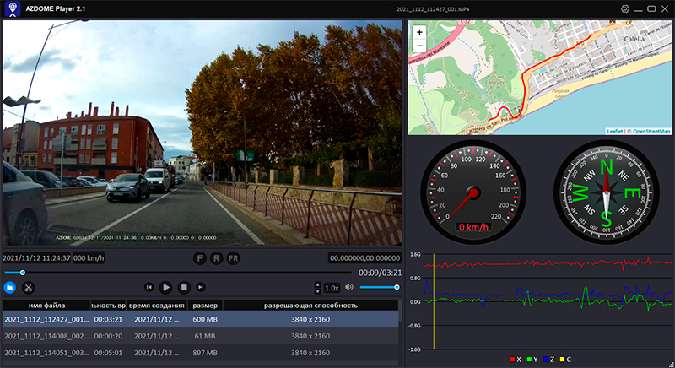This screenshot has height=368, width=675.
Task: Click the scissors clip tool icon
Action: point(29,288)
